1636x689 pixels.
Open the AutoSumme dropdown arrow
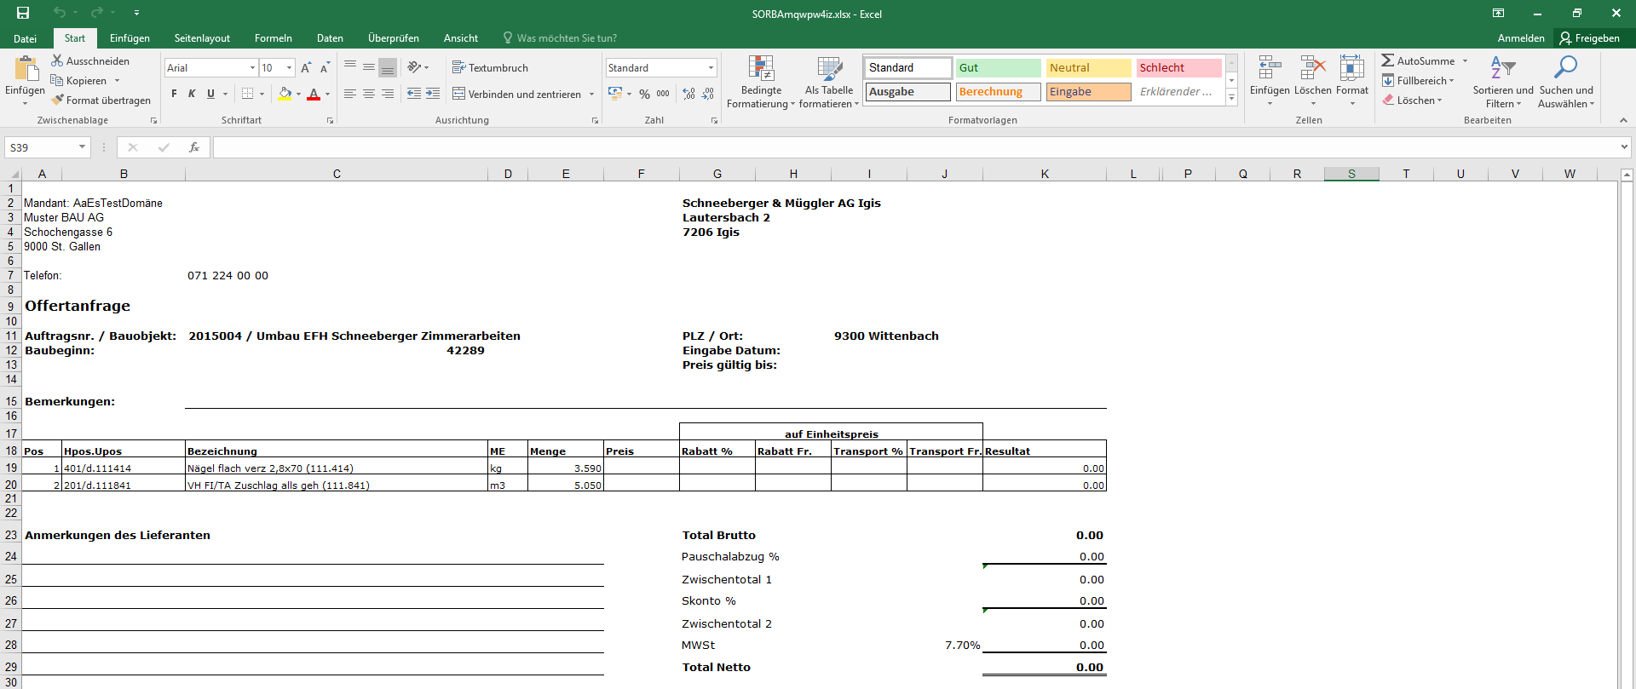click(x=1466, y=60)
